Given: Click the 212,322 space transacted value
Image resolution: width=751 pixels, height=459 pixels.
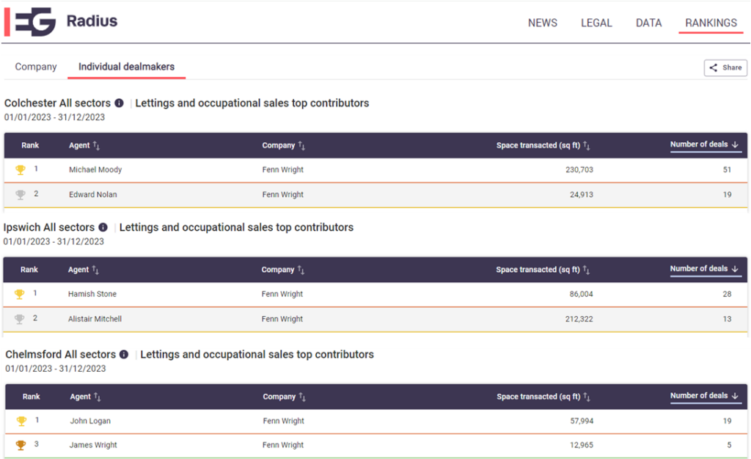Looking at the screenshot, I should coord(579,319).
